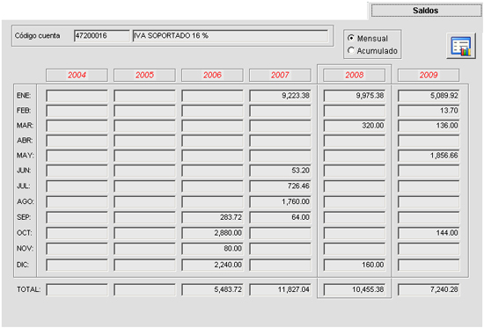
Task: Select the 2009 year header
Action: point(429,75)
